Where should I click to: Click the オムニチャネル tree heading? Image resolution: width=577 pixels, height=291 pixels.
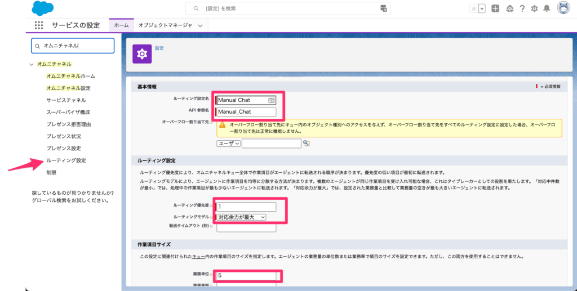[x=54, y=64]
